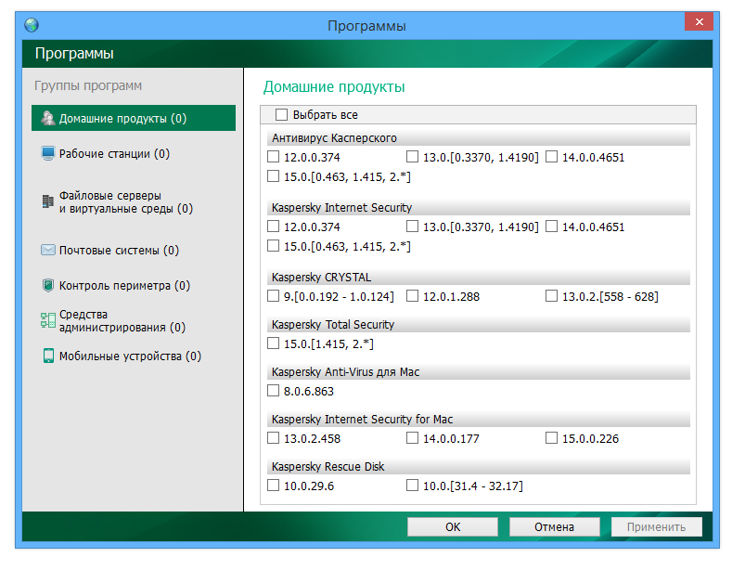Close the Программы window
The width and height of the screenshot is (745, 570).
click(699, 21)
